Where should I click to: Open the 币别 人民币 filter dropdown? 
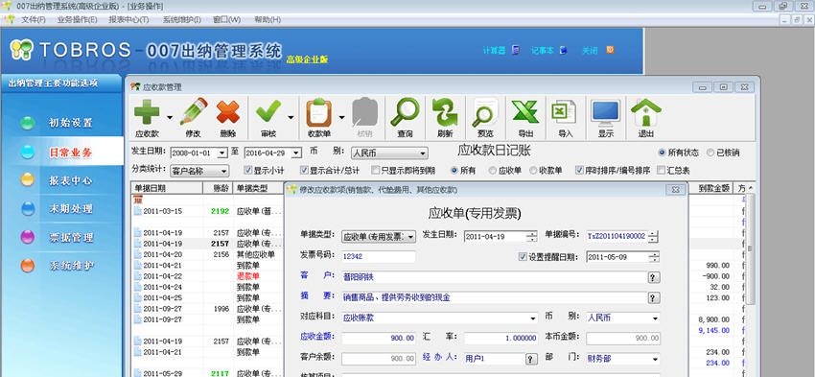(423, 153)
